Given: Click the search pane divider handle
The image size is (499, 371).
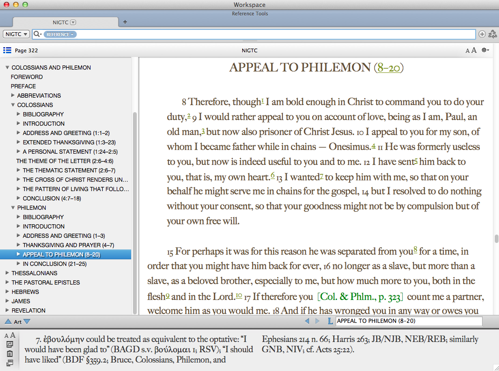Looking at the screenshot, I should (x=250, y=41).
